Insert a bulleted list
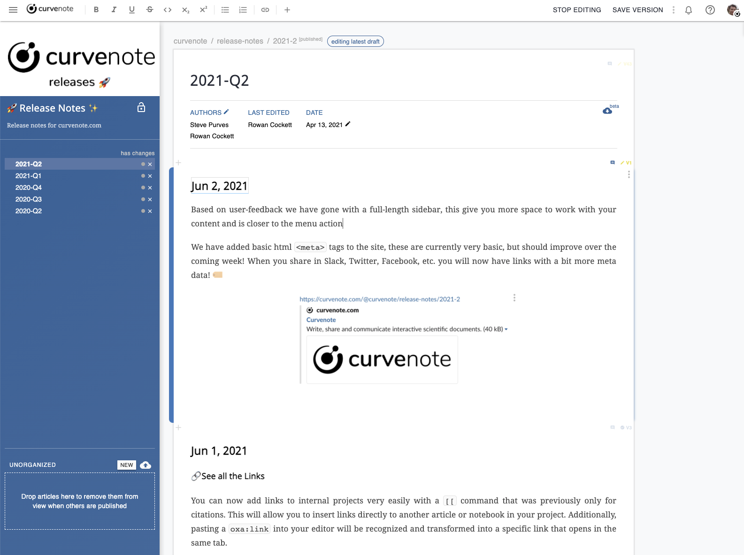The height and width of the screenshot is (555, 744). (225, 10)
